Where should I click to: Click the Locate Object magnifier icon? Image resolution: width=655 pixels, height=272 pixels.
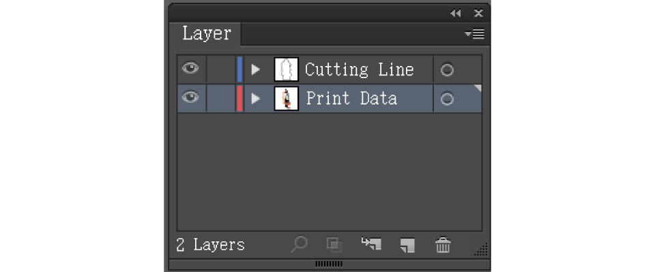pos(299,245)
